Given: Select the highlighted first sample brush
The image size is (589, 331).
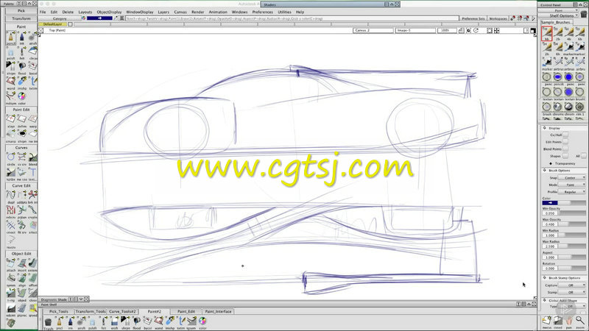Looking at the screenshot, I should (546, 33).
